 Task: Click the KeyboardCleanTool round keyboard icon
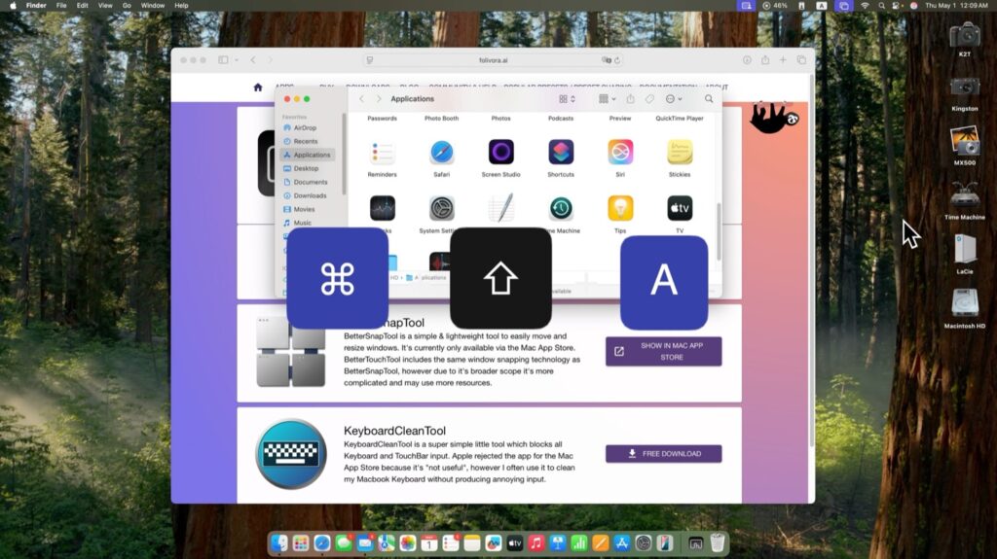pyautogui.click(x=291, y=454)
